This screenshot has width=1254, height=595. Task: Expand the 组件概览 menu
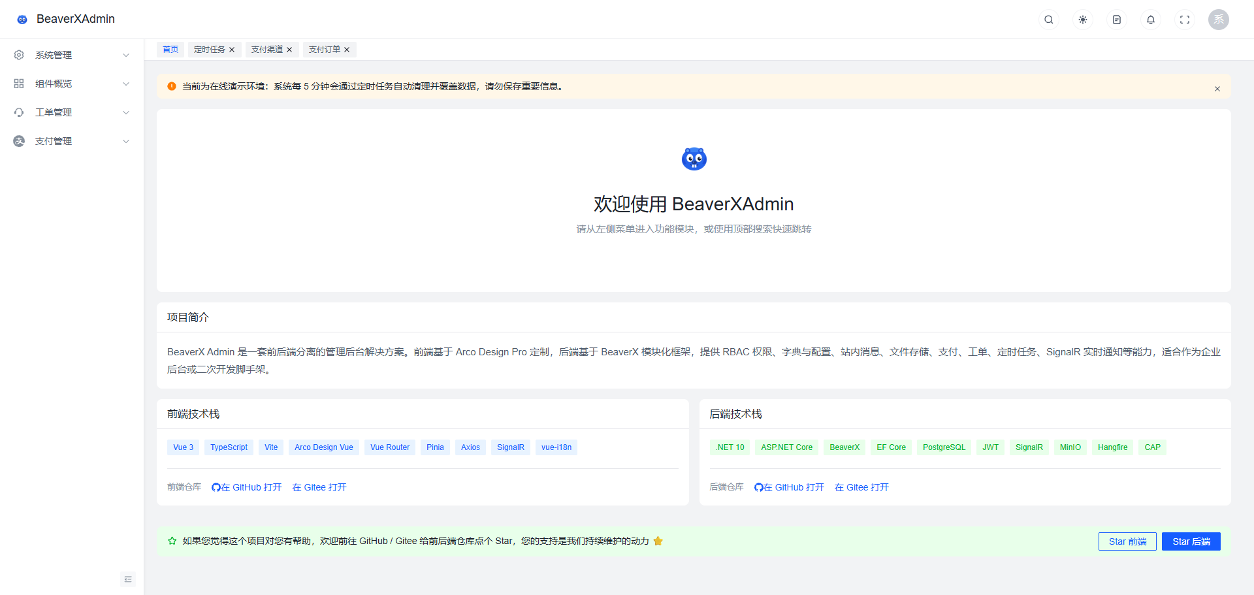72,84
